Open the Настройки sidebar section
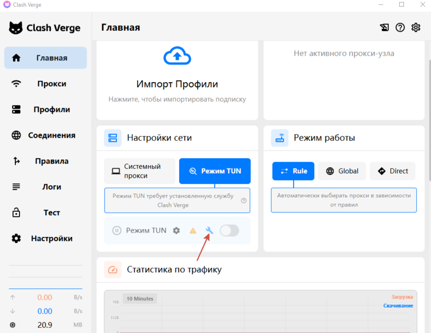The height and width of the screenshot is (333, 431). pyautogui.click(x=45, y=239)
